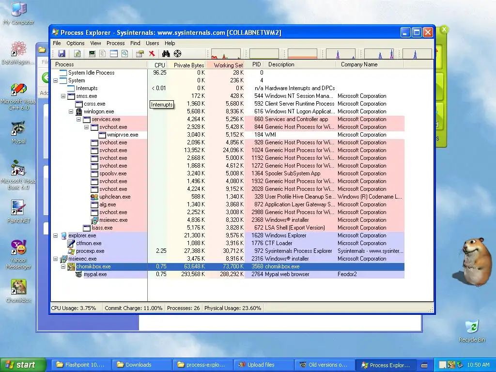Sort by the Private Bytes column header
Screen dimensions: 496x372
186,64
